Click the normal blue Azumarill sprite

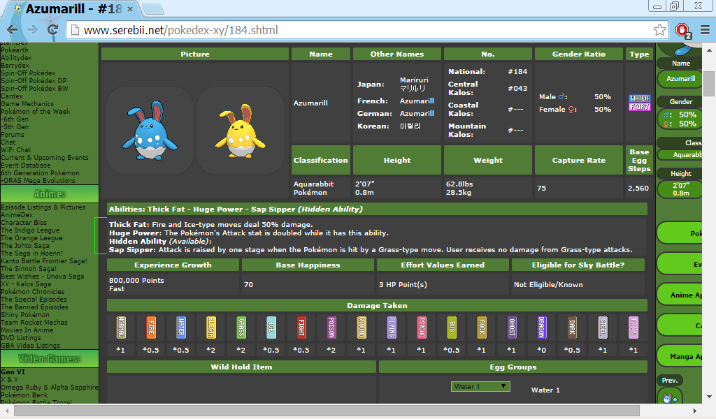[x=150, y=131]
